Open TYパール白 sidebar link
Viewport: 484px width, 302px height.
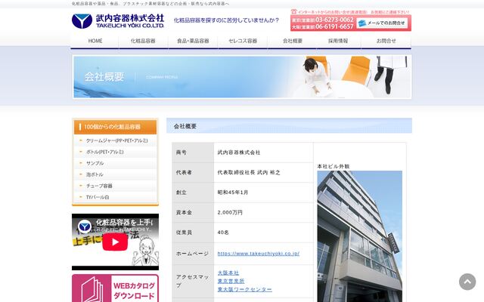pos(116,197)
